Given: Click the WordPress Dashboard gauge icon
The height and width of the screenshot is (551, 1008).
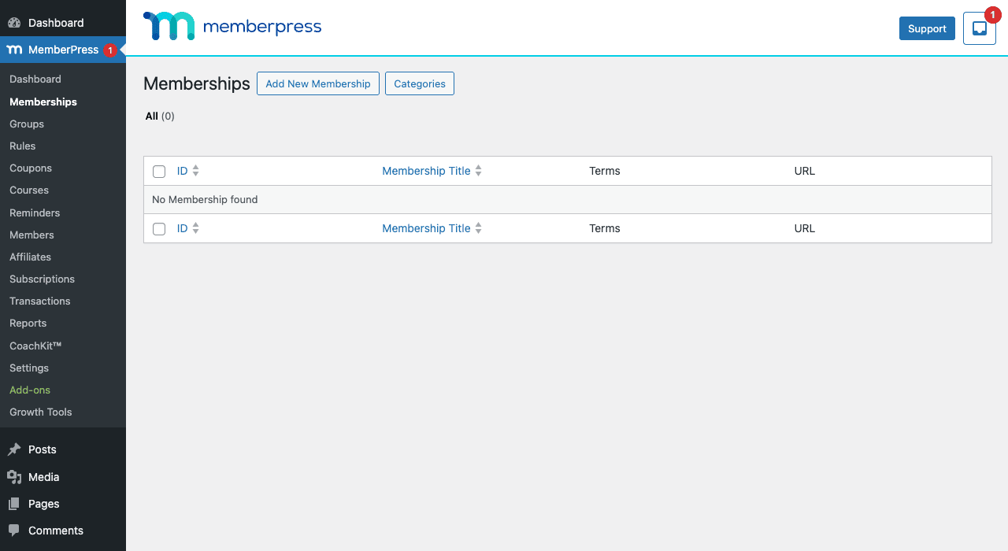Looking at the screenshot, I should [x=14, y=23].
